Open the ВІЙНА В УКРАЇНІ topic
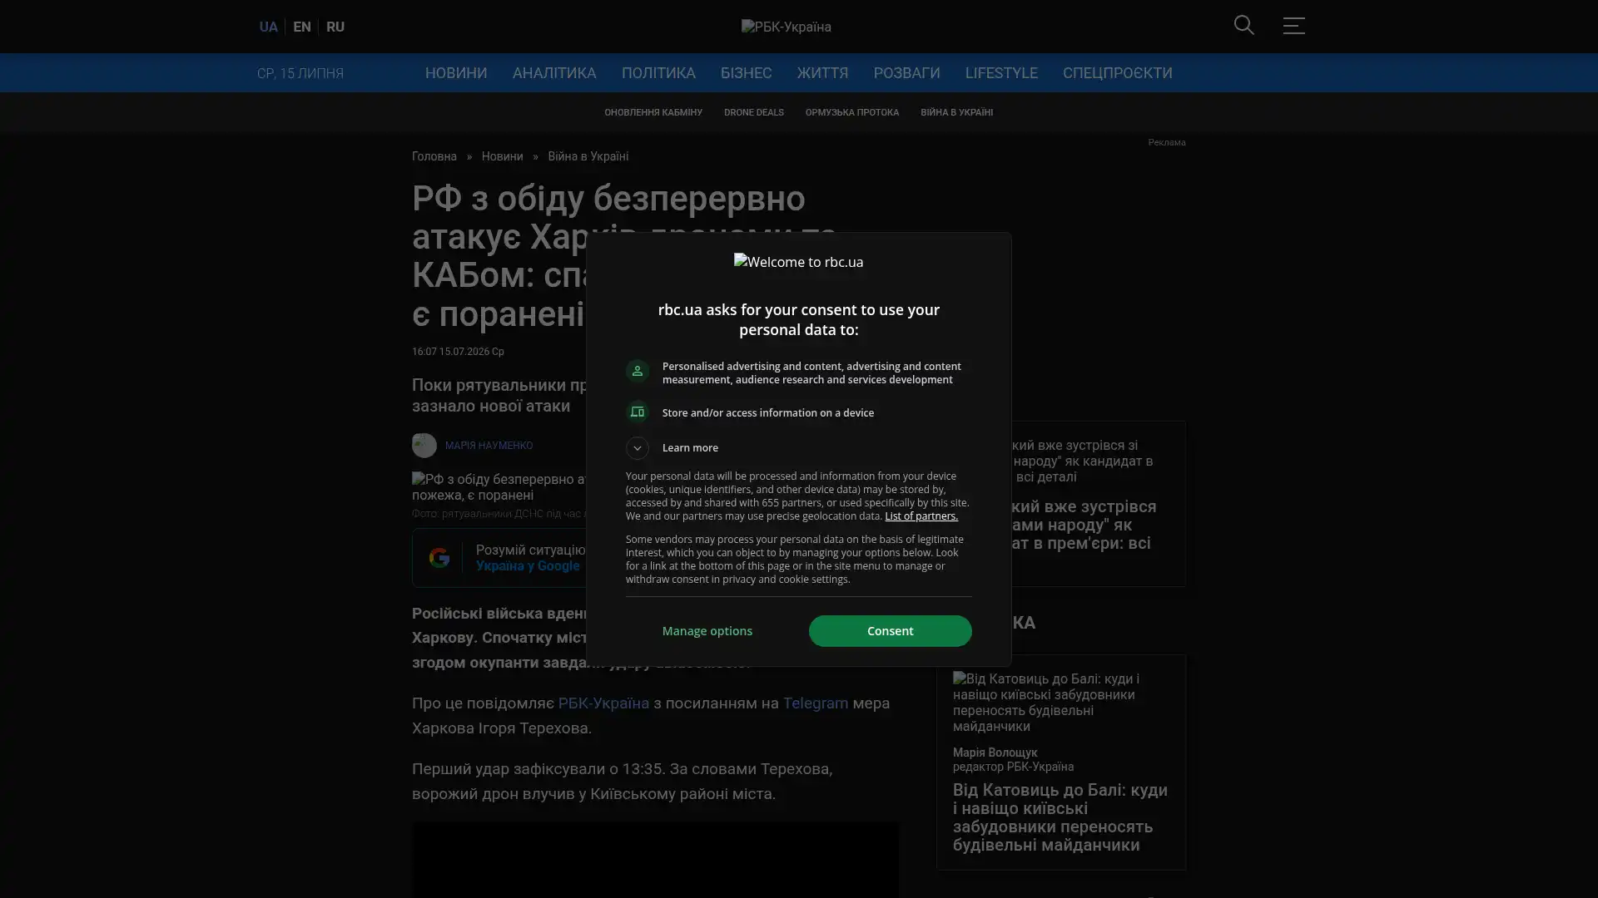 (x=956, y=112)
